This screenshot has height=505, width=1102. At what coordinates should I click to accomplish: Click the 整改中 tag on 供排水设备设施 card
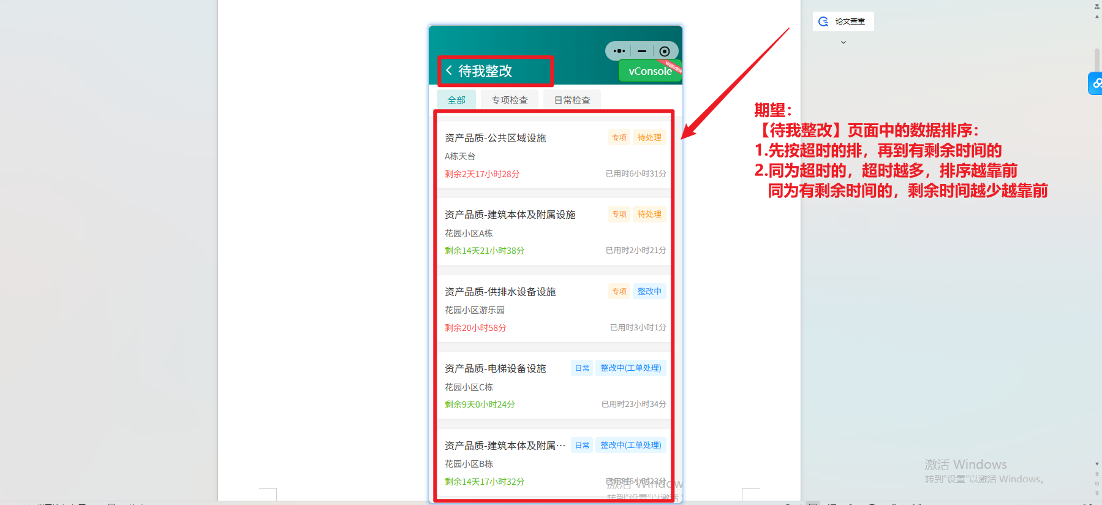(x=649, y=291)
